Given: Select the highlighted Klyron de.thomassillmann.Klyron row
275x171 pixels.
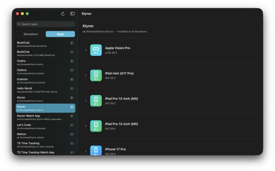Looking at the screenshot, I should (46, 108).
